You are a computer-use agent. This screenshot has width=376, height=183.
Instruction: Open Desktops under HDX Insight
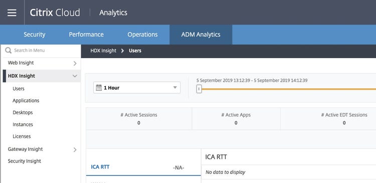tap(23, 112)
